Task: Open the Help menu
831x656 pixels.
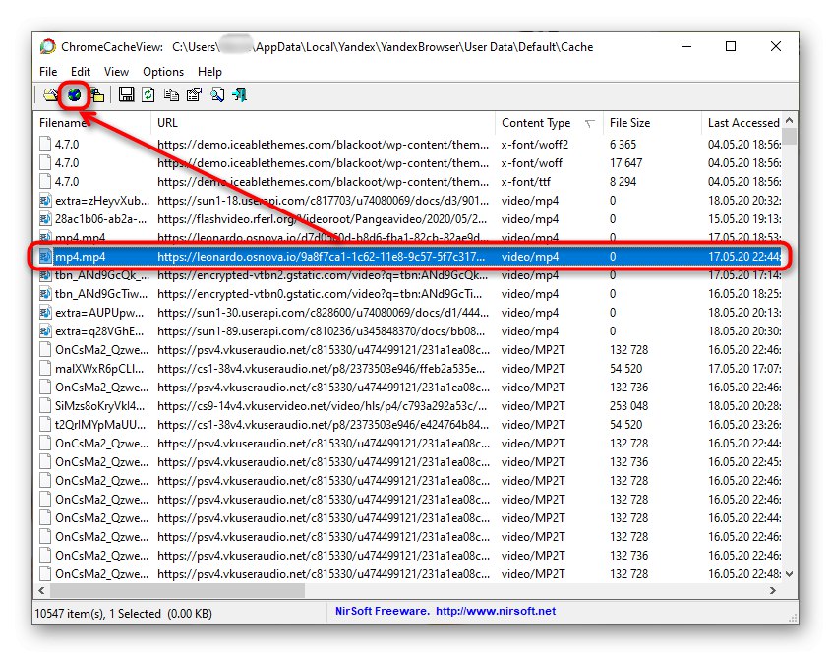Action: point(209,72)
